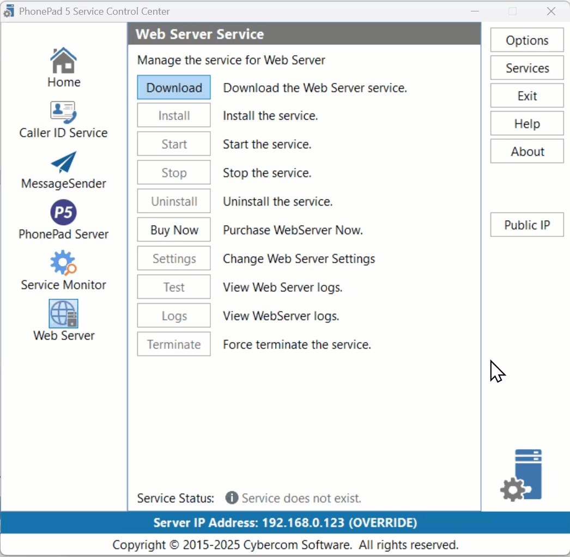Click 'View WebServer logs.' description
This screenshot has width=570, height=557.
pos(281,316)
